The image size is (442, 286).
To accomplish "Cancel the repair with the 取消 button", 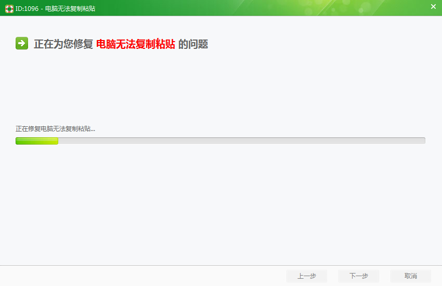I will coord(411,276).
